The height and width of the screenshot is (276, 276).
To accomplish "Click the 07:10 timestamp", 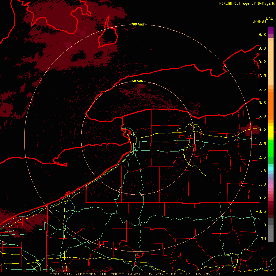I will pyautogui.click(x=219, y=274).
